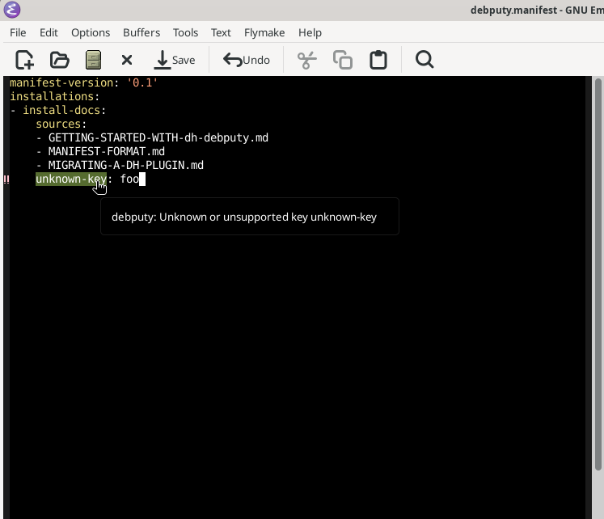Paste from clipboard icon

pyautogui.click(x=378, y=60)
